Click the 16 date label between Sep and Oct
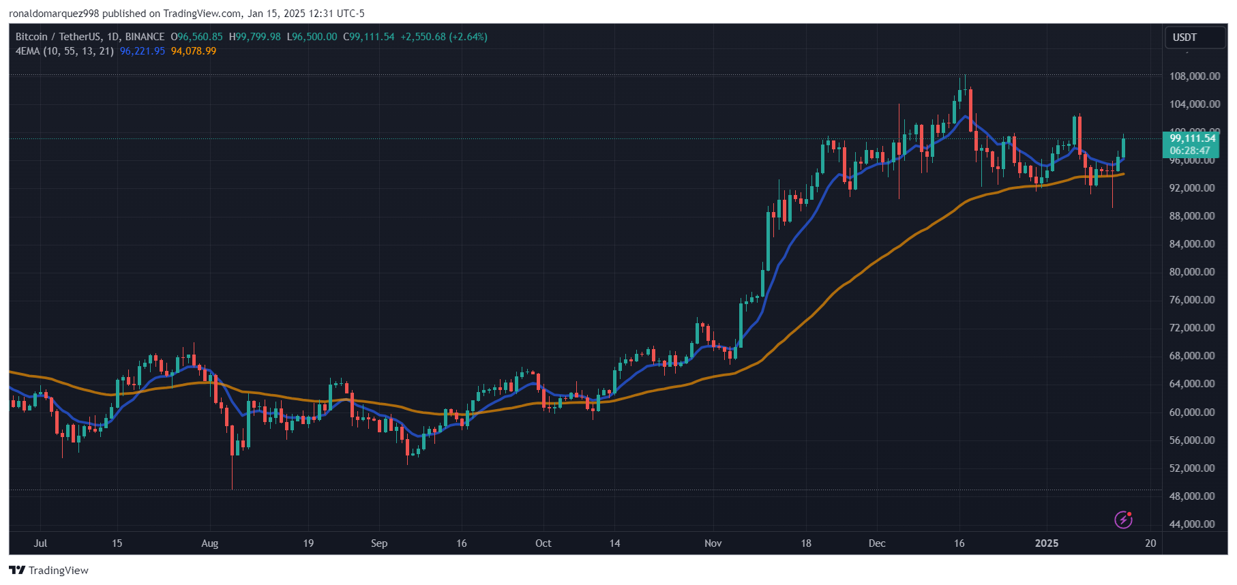 tap(462, 543)
